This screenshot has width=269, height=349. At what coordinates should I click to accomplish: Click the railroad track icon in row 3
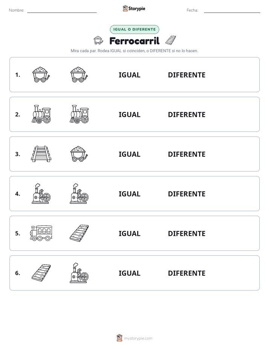(x=41, y=154)
